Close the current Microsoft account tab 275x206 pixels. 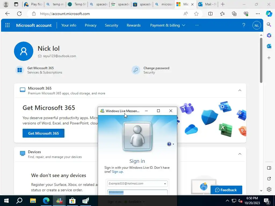coord(192,4)
